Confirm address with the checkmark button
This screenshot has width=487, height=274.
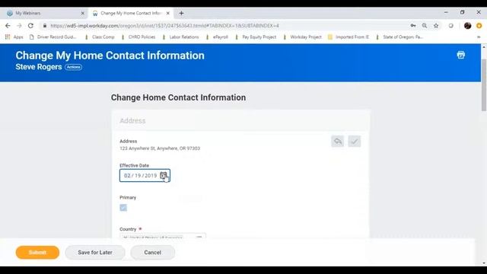(x=355, y=142)
